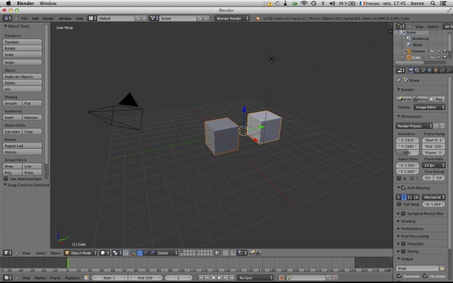Click the Blender info editor type icon

7,18
